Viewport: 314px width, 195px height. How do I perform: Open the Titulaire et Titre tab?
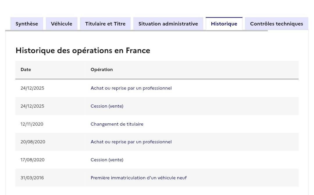(x=105, y=24)
